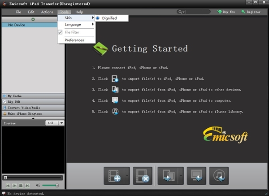Open the Language submenu
The width and height of the screenshot is (269, 196).
[76, 24]
